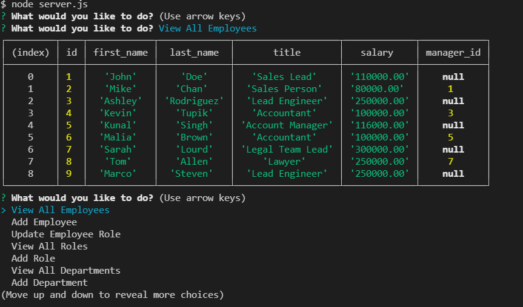Click the 'salary' column header

pyautogui.click(x=377, y=53)
